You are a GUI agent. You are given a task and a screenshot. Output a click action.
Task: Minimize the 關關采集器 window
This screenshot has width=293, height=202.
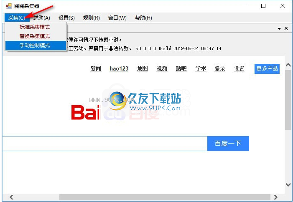[x=245, y=6]
